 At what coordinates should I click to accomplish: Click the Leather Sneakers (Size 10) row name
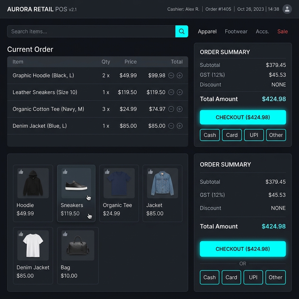click(45, 92)
